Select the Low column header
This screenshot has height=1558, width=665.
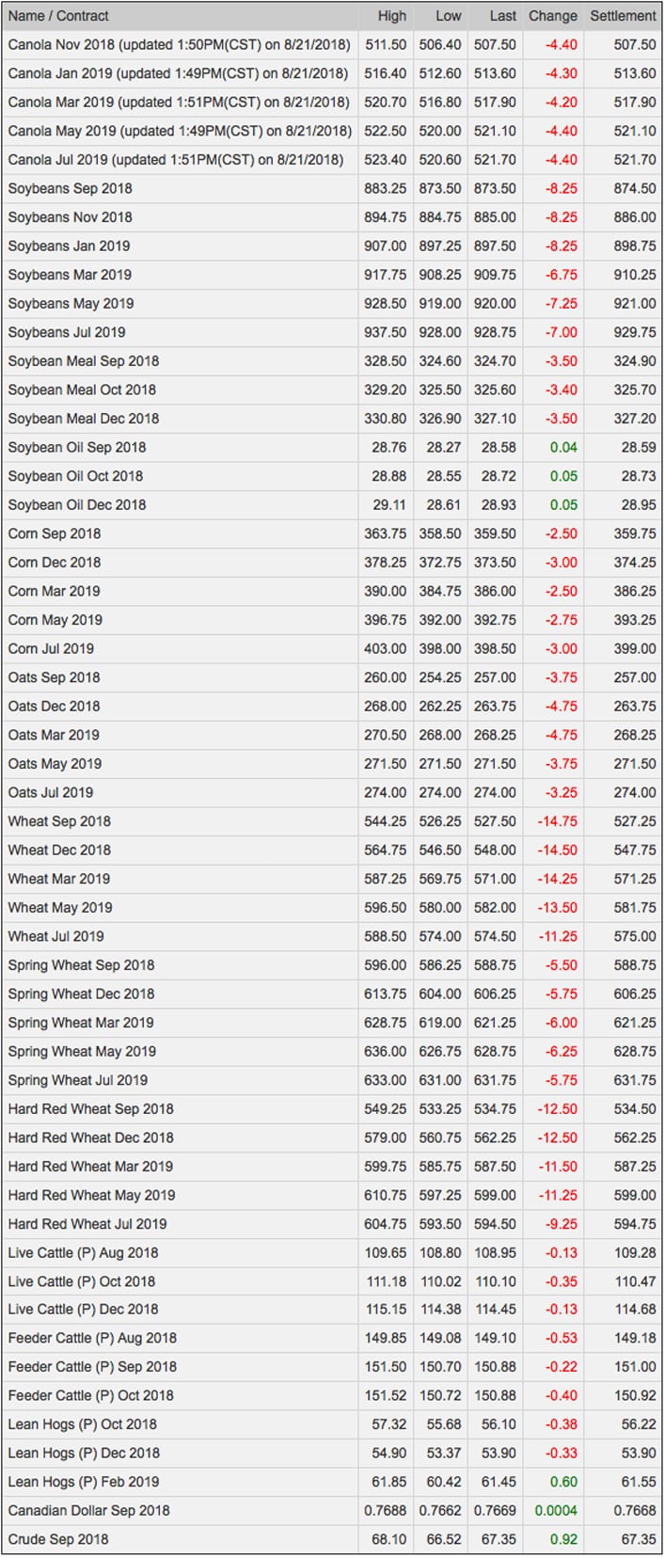(448, 16)
